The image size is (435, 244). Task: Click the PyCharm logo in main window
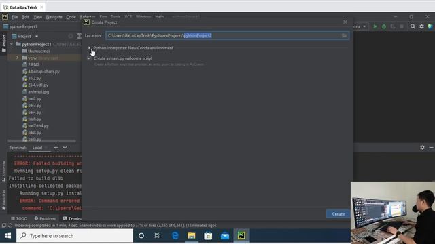pos(5,16)
